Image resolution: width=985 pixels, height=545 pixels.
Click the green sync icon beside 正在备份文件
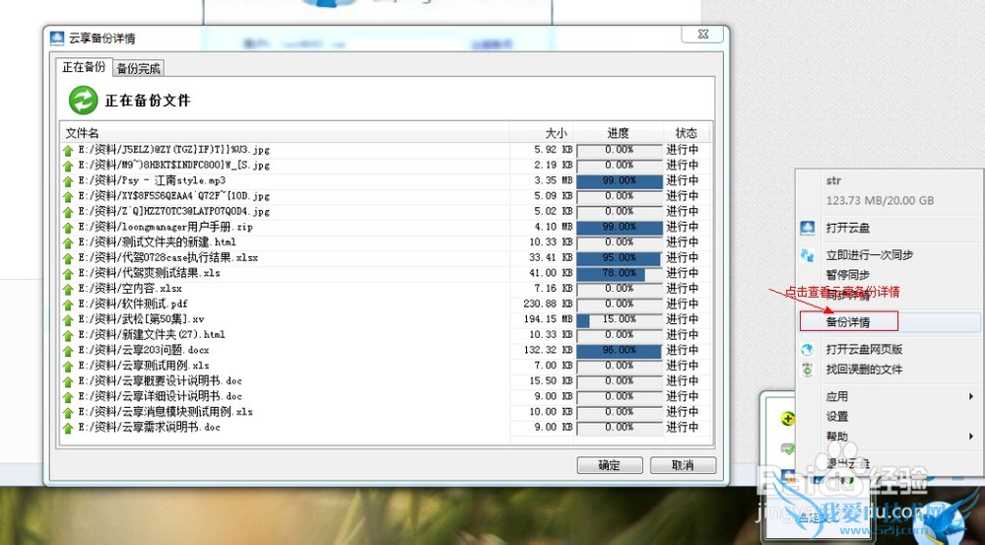(83, 101)
